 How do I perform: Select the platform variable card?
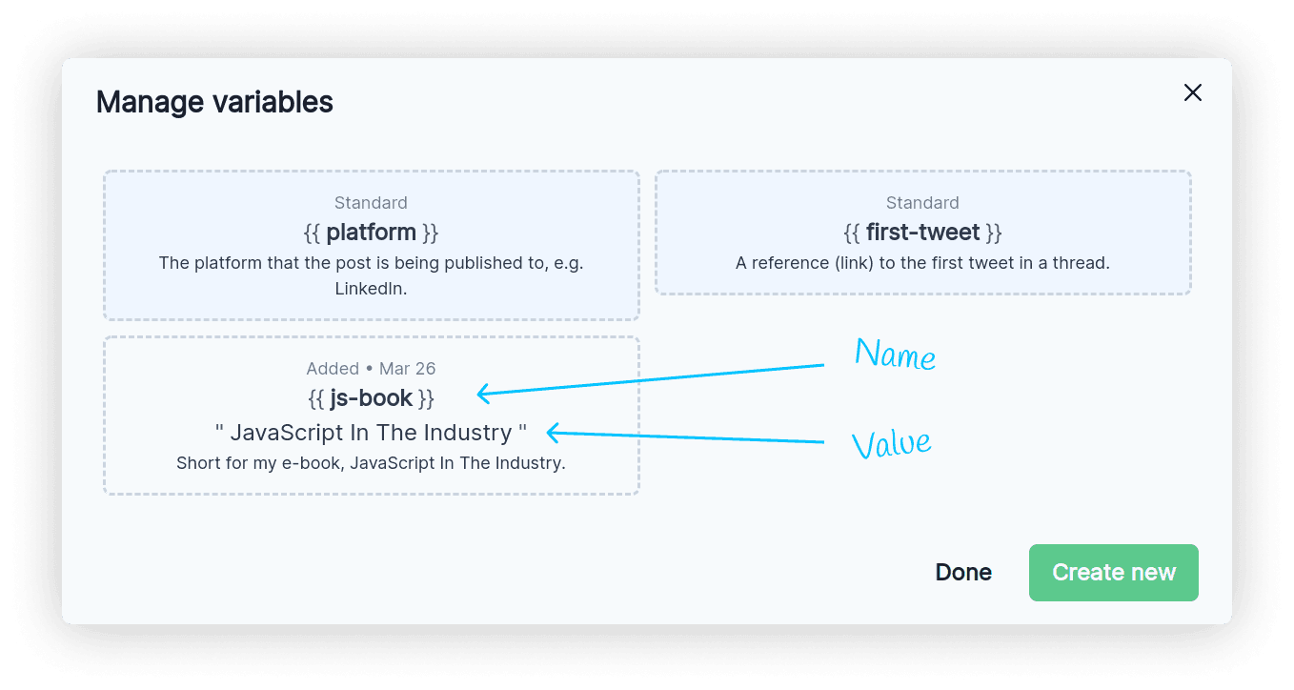(372, 246)
